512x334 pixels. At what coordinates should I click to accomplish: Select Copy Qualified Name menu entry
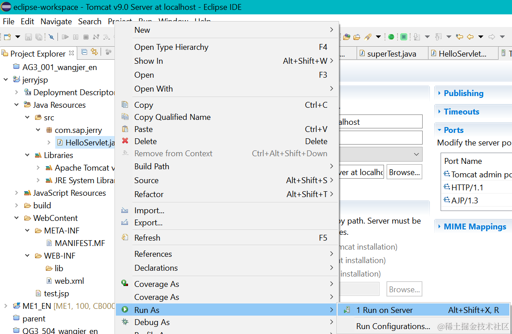tap(227, 117)
